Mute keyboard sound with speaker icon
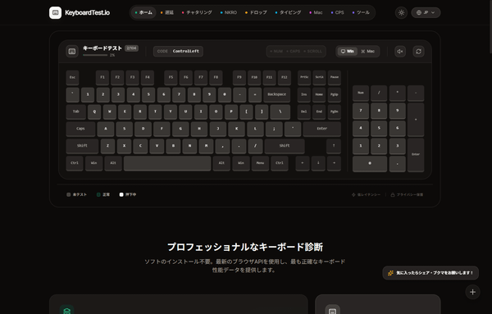Viewport: 492px width, 314px height. [400, 52]
